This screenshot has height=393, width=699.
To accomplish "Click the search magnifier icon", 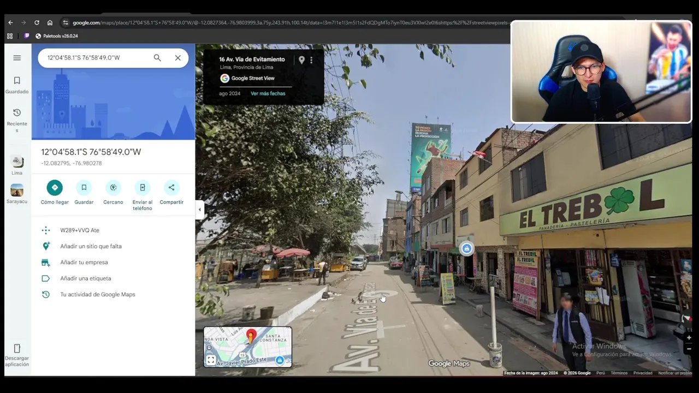I will [x=157, y=58].
